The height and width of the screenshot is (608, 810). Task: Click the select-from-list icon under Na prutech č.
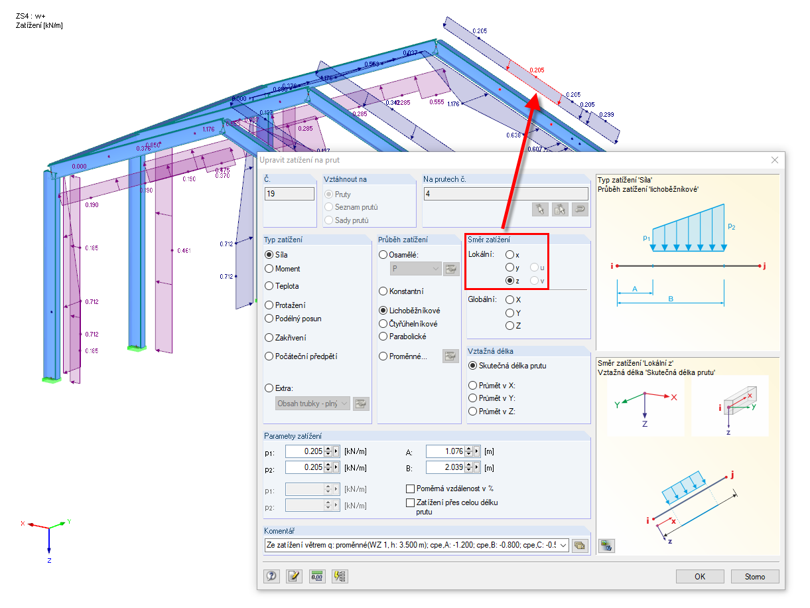tap(561, 209)
